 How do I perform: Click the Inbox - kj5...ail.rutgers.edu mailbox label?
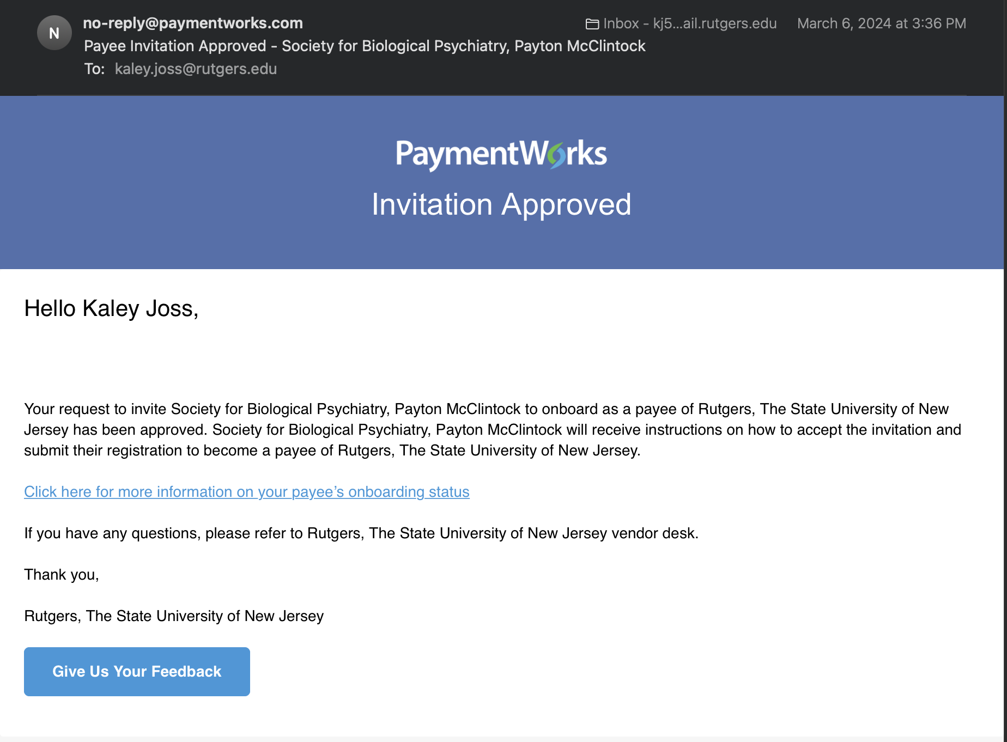689,24
